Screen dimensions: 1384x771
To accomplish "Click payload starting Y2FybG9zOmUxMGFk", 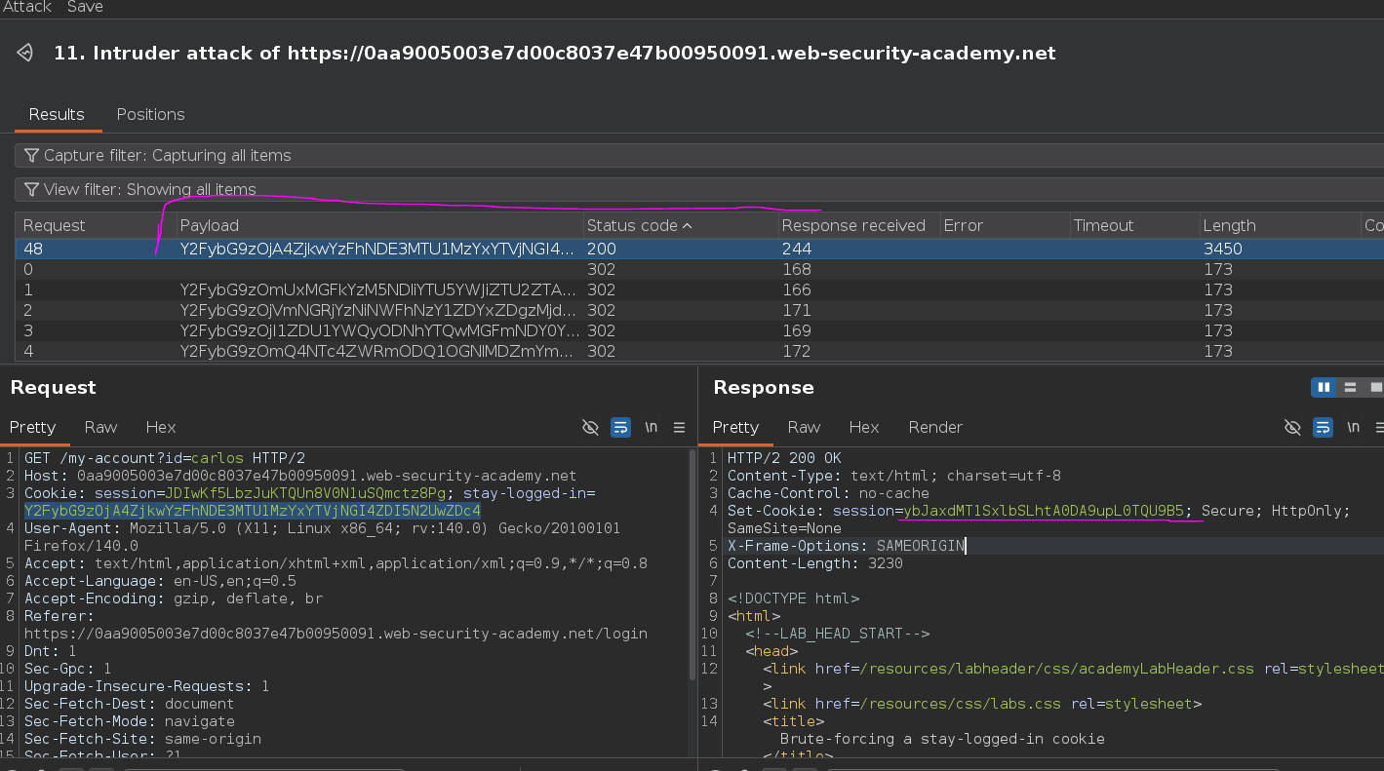I will (377, 289).
